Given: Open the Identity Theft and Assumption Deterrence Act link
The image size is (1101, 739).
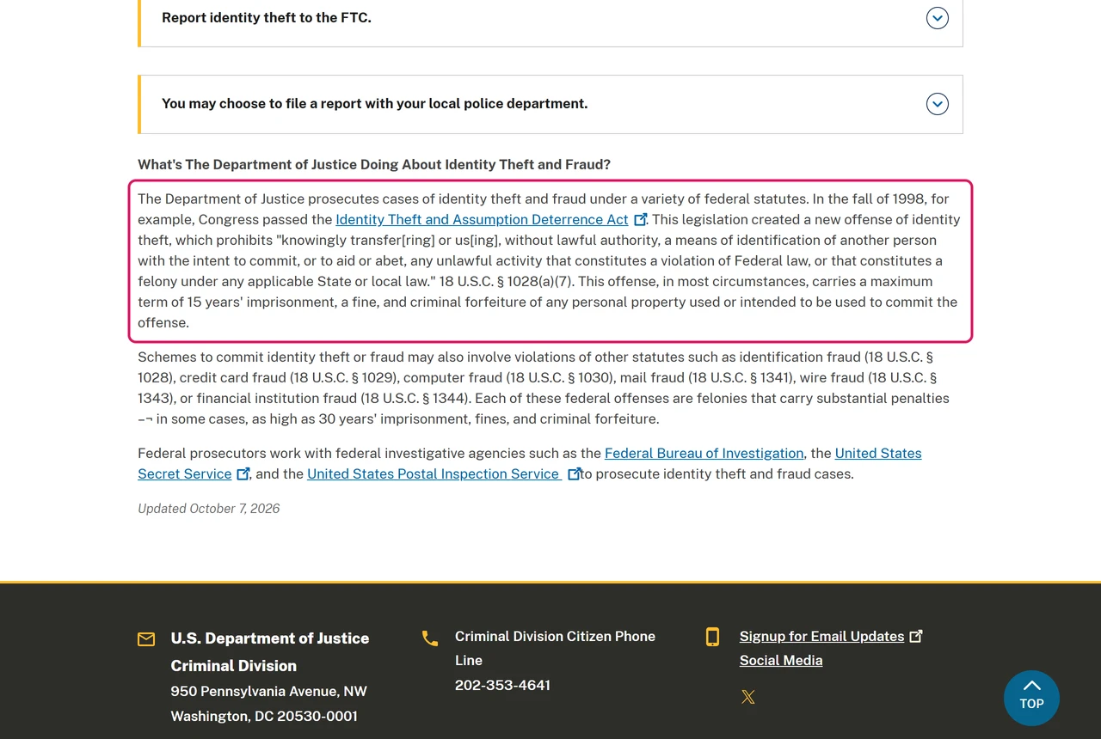Looking at the screenshot, I should click(x=482, y=219).
